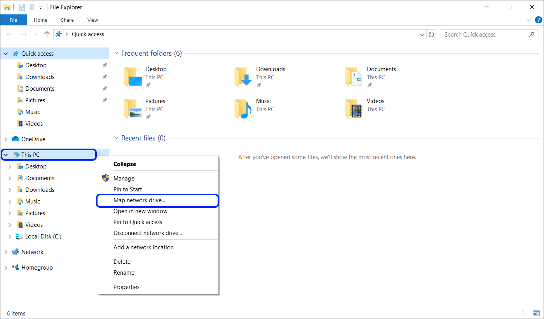The height and width of the screenshot is (319, 544).
Task: Expand Desktop under This PC
Action: [x=10, y=167]
